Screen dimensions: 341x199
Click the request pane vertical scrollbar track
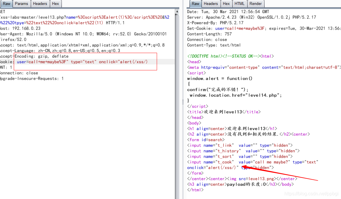click(x=177, y=107)
